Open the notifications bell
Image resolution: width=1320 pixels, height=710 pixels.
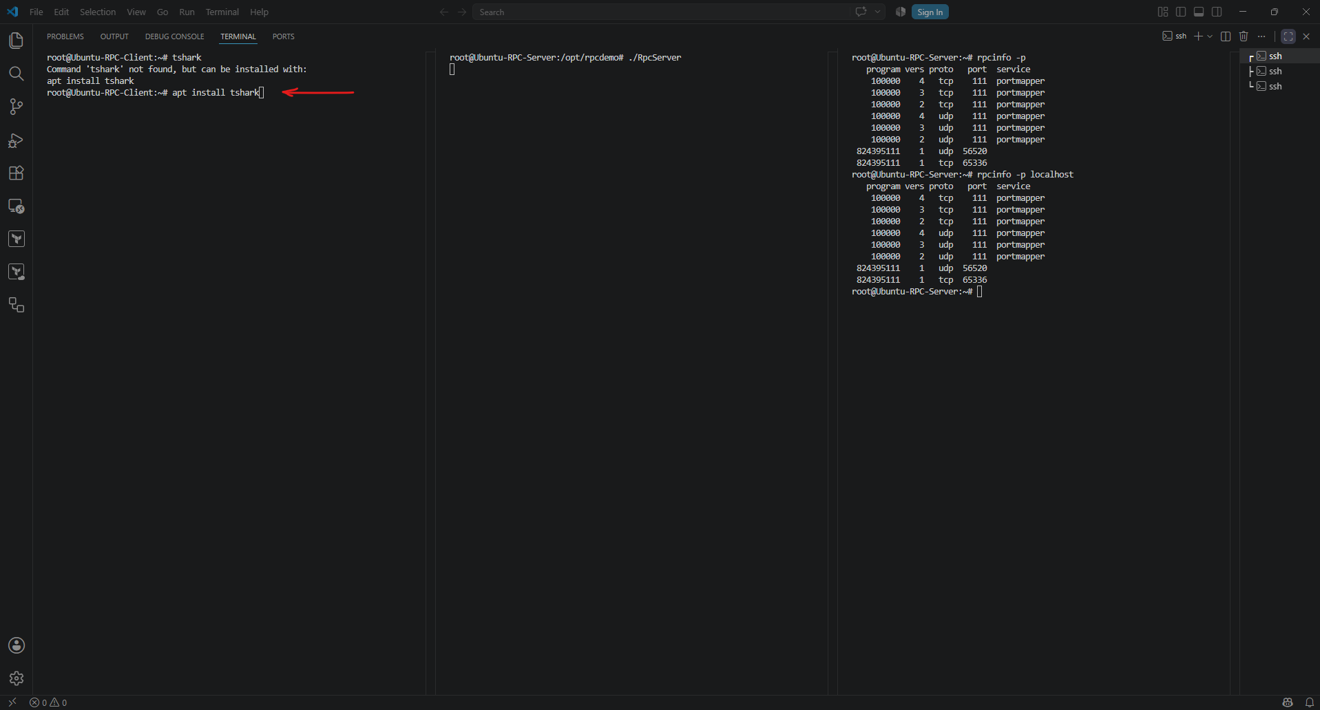click(x=1310, y=702)
